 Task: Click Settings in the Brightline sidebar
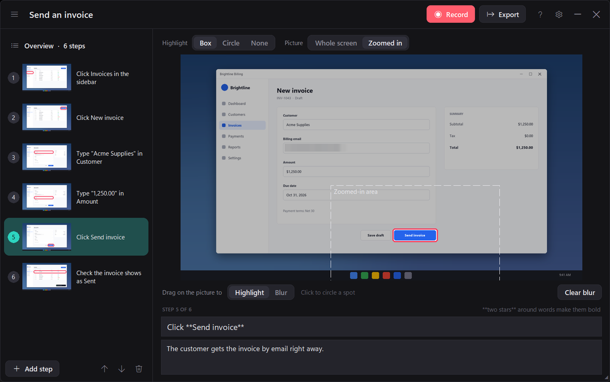pos(242,158)
